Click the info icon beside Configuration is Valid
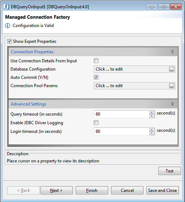 tap(8, 26)
